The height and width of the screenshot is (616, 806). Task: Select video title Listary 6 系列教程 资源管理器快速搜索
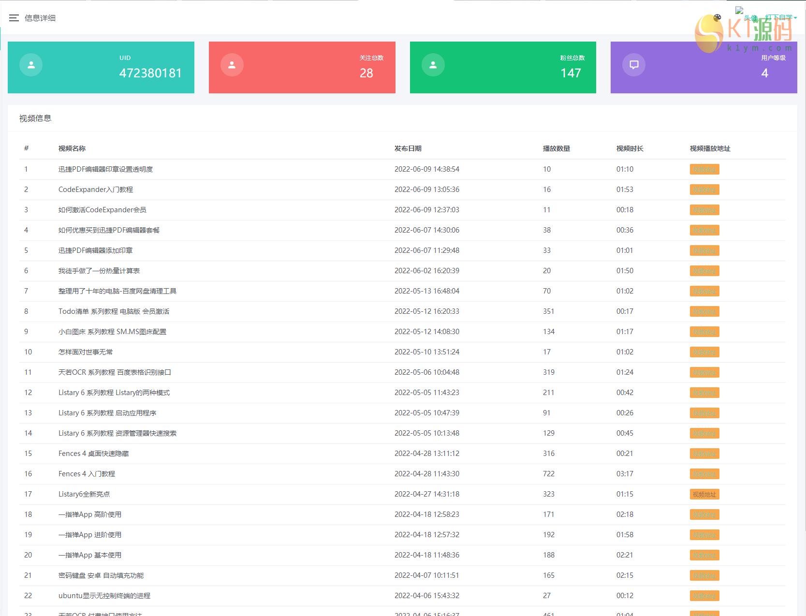[117, 433]
